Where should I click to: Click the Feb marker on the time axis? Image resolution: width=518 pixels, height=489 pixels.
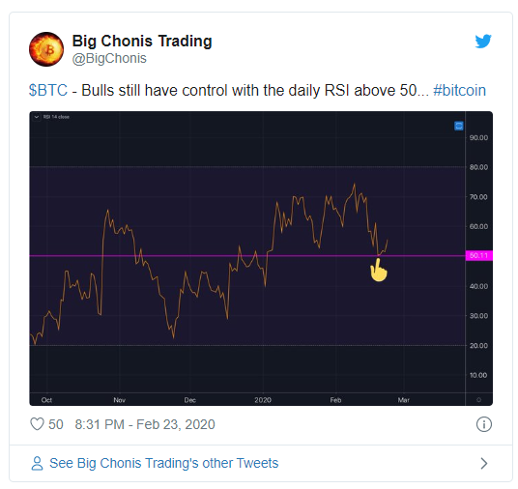point(335,400)
